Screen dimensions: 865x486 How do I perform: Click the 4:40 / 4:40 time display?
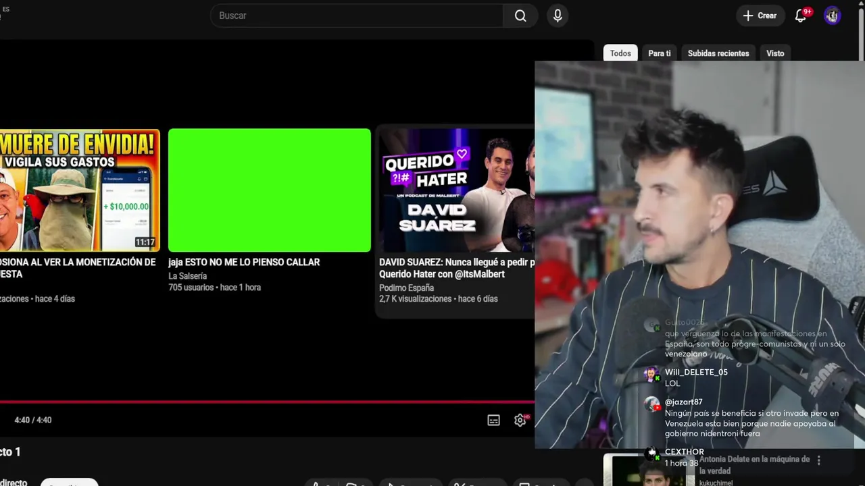[x=33, y=420]
